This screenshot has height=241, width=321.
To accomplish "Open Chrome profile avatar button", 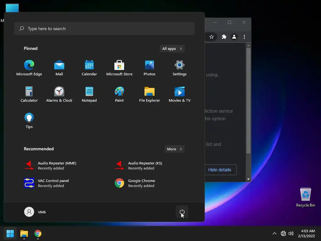I will pyautogui.click(x=234, y=37).
